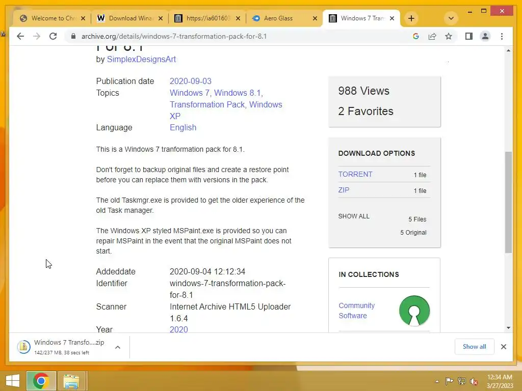522x391 pixels.
Task: Open the Community Software collection link
Action: click(356, 311)
